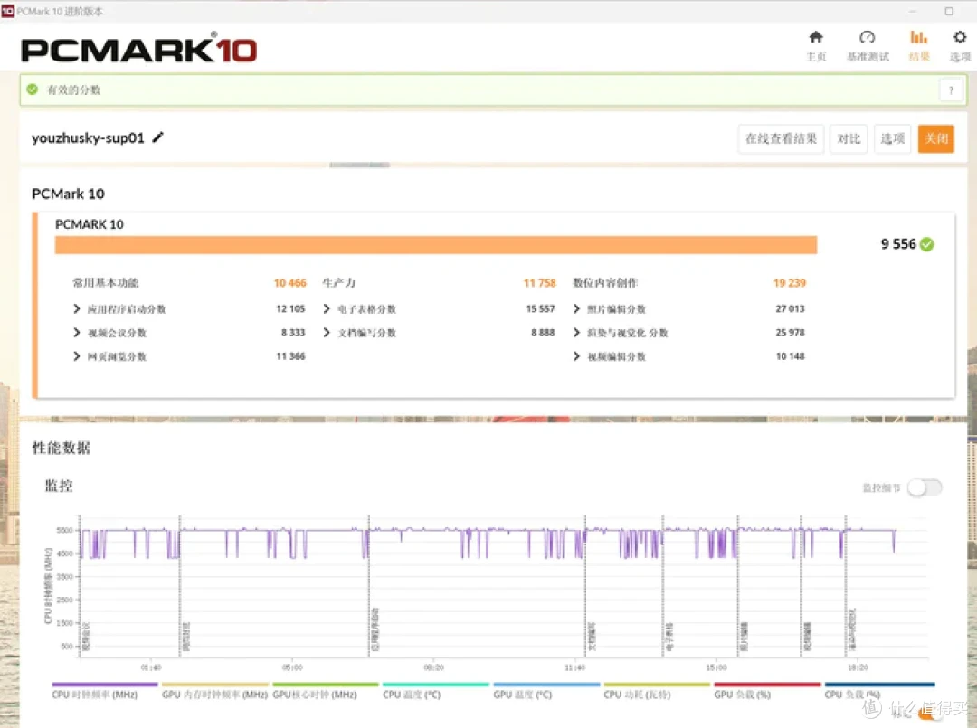Expand 渲染与视觉化分数 row
Screen dimensions: 977x728
(576, 333)
